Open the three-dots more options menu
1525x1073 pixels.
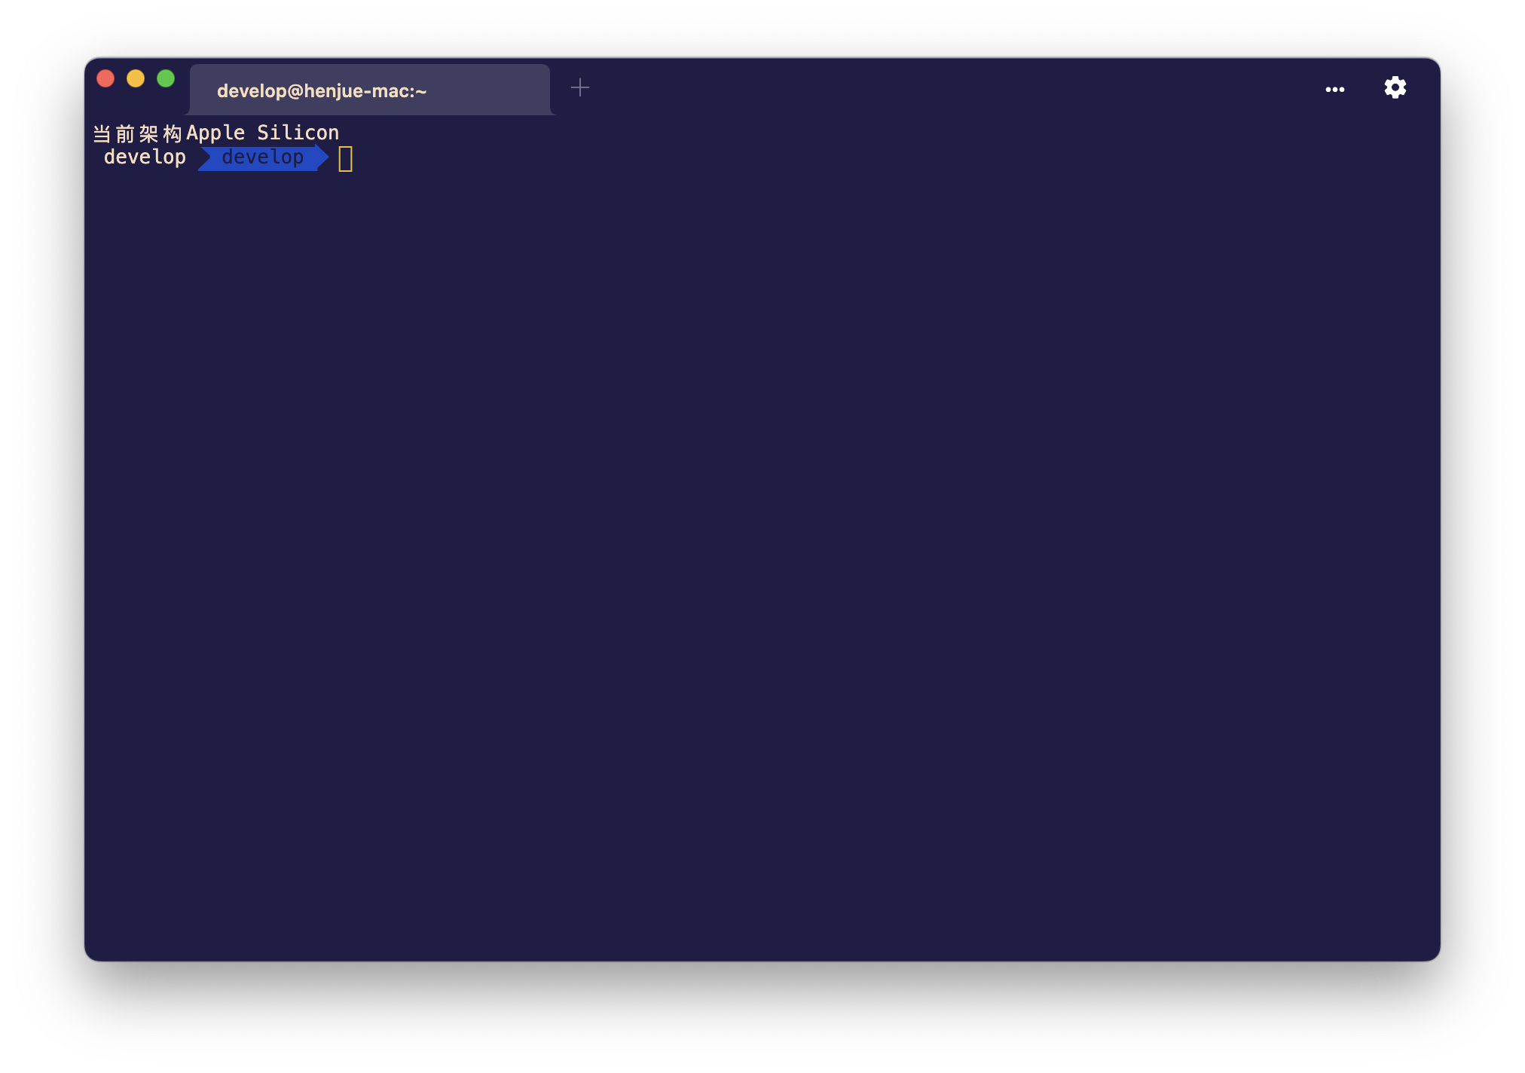[x=1334, y=90]
